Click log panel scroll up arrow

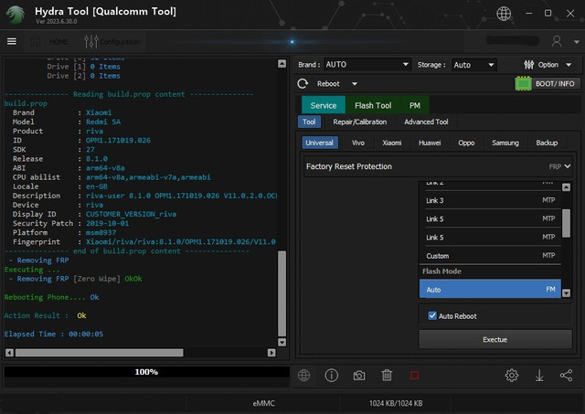pyautogui.click(x=282, y=63)
